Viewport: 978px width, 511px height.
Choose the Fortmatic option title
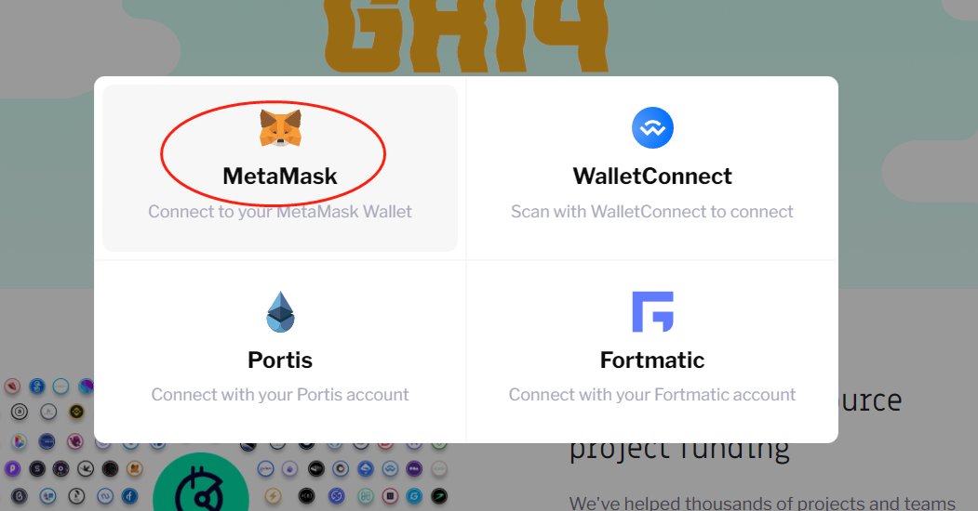point(652,360)
